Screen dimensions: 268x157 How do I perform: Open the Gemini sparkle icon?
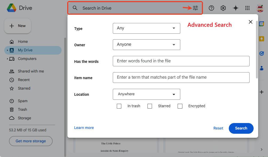click(x=236, y=8)
